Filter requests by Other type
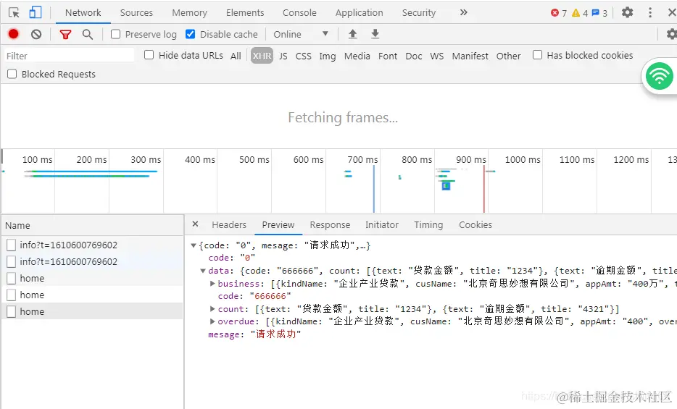 coord(508,56)
